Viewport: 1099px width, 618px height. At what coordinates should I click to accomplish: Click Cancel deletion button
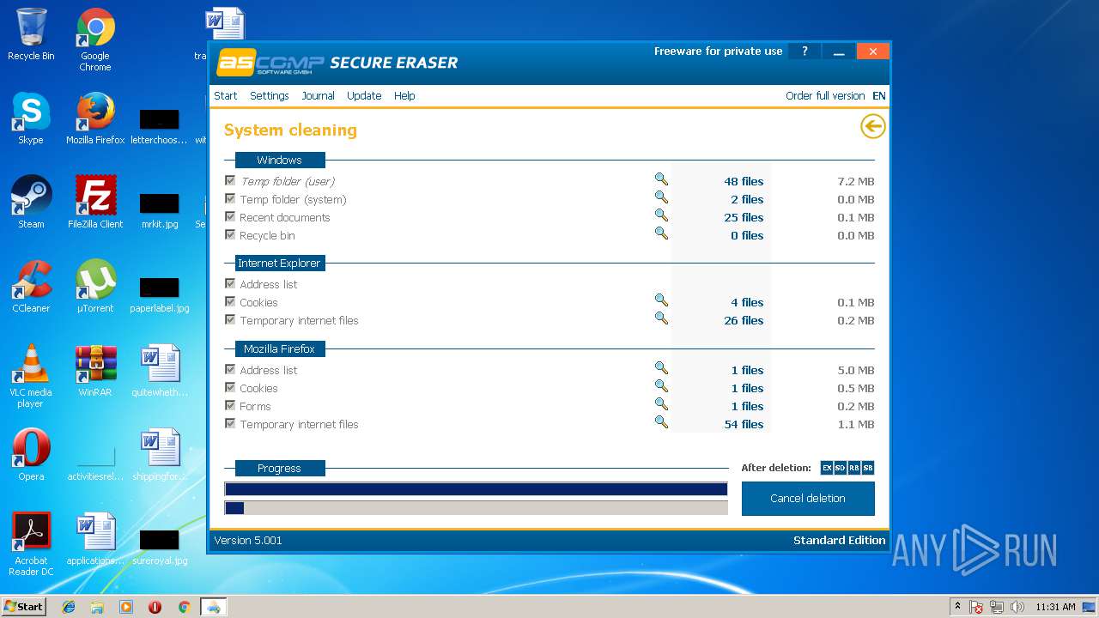click(808, 499)
